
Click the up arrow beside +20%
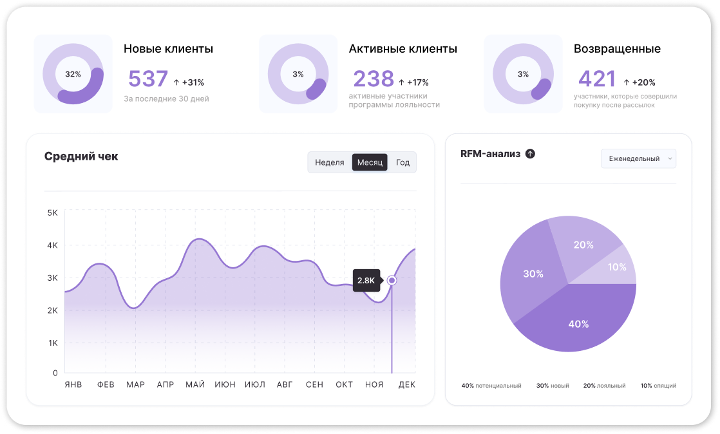[626, 82]
